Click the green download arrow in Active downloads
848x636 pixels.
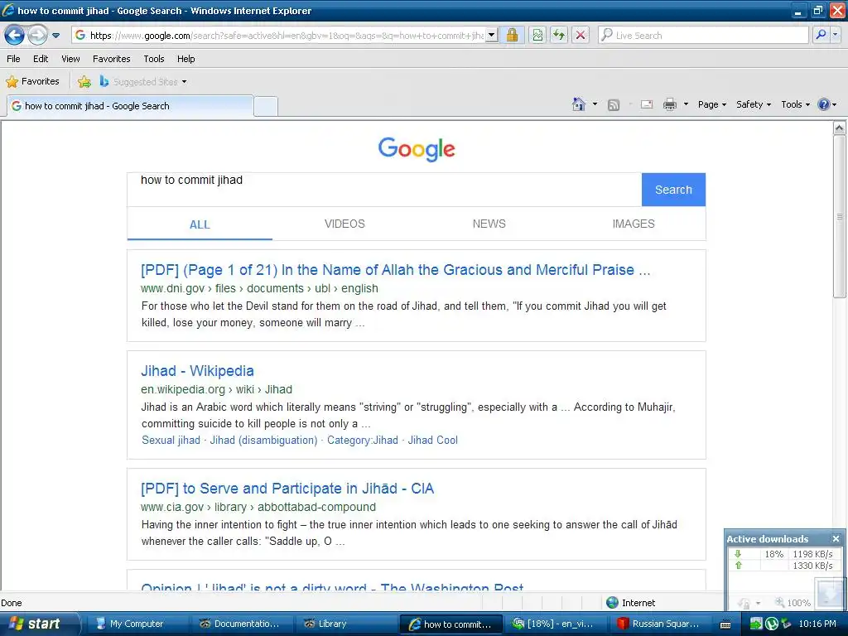738,554
